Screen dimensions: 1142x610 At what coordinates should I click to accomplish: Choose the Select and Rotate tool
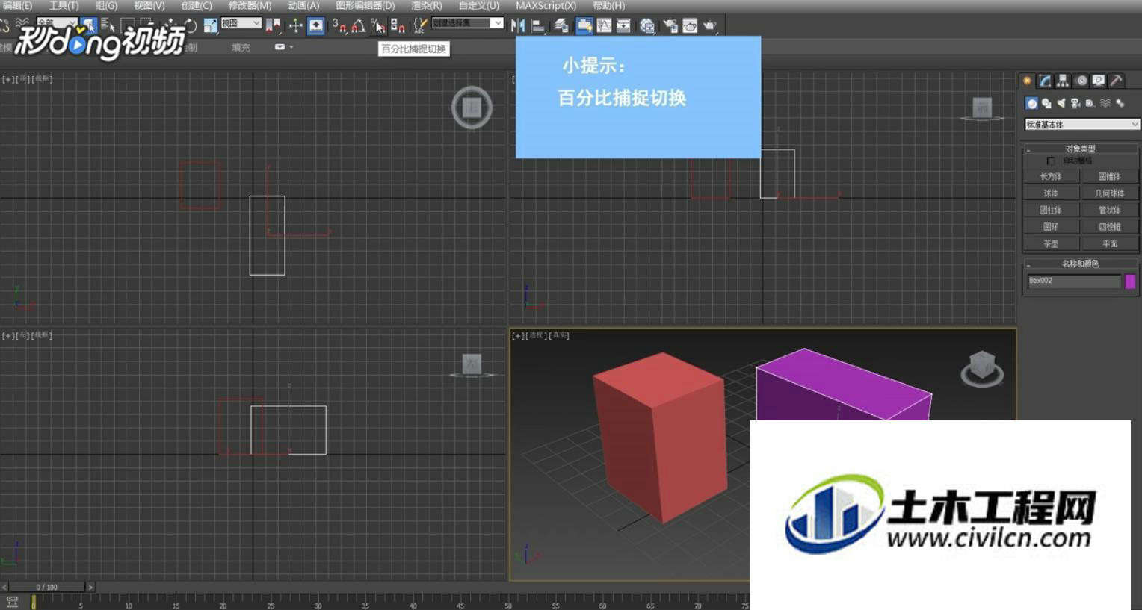point(191,25)
